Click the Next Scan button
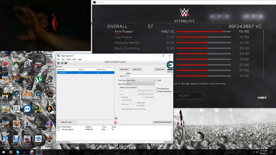This screenshot has width=276, height=155. [x=137, y=69]
